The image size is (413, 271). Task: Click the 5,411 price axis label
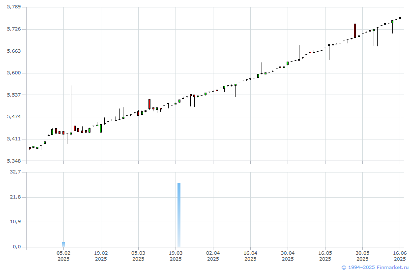pyautogui.click(x=14, y=139)
